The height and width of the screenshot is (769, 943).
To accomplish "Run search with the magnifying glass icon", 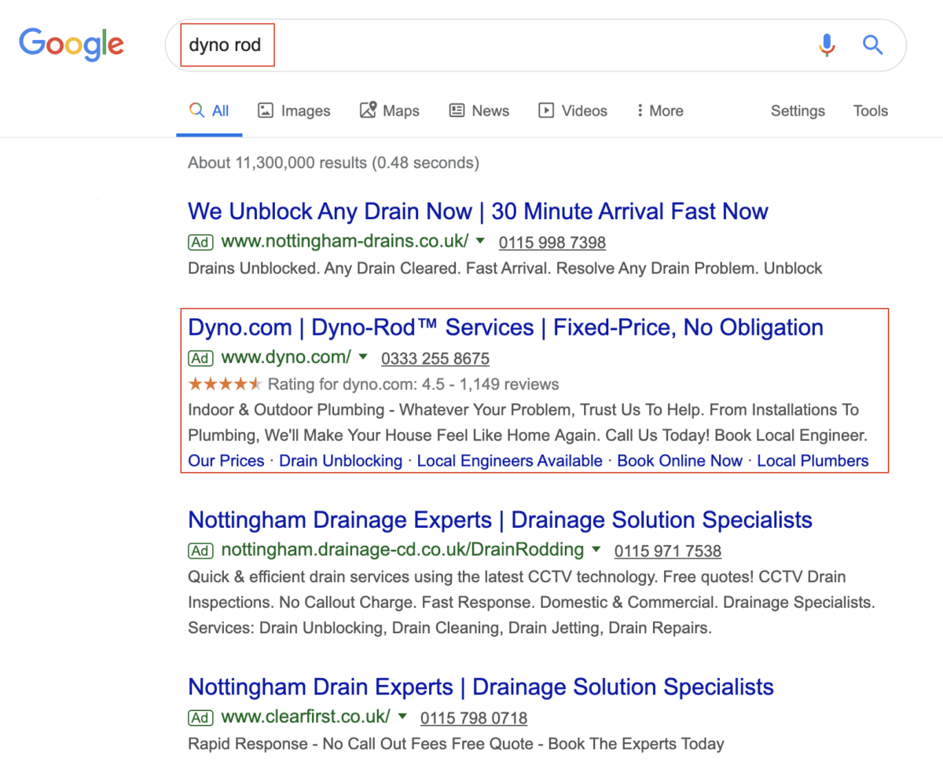I will pos(873,44).
